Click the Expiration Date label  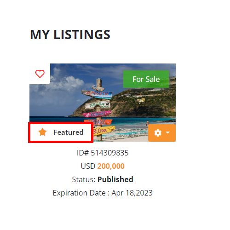[x=79, y=193]
